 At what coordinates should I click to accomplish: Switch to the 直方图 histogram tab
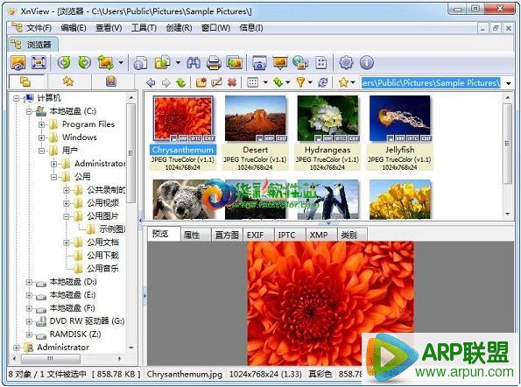pos(227,235)
